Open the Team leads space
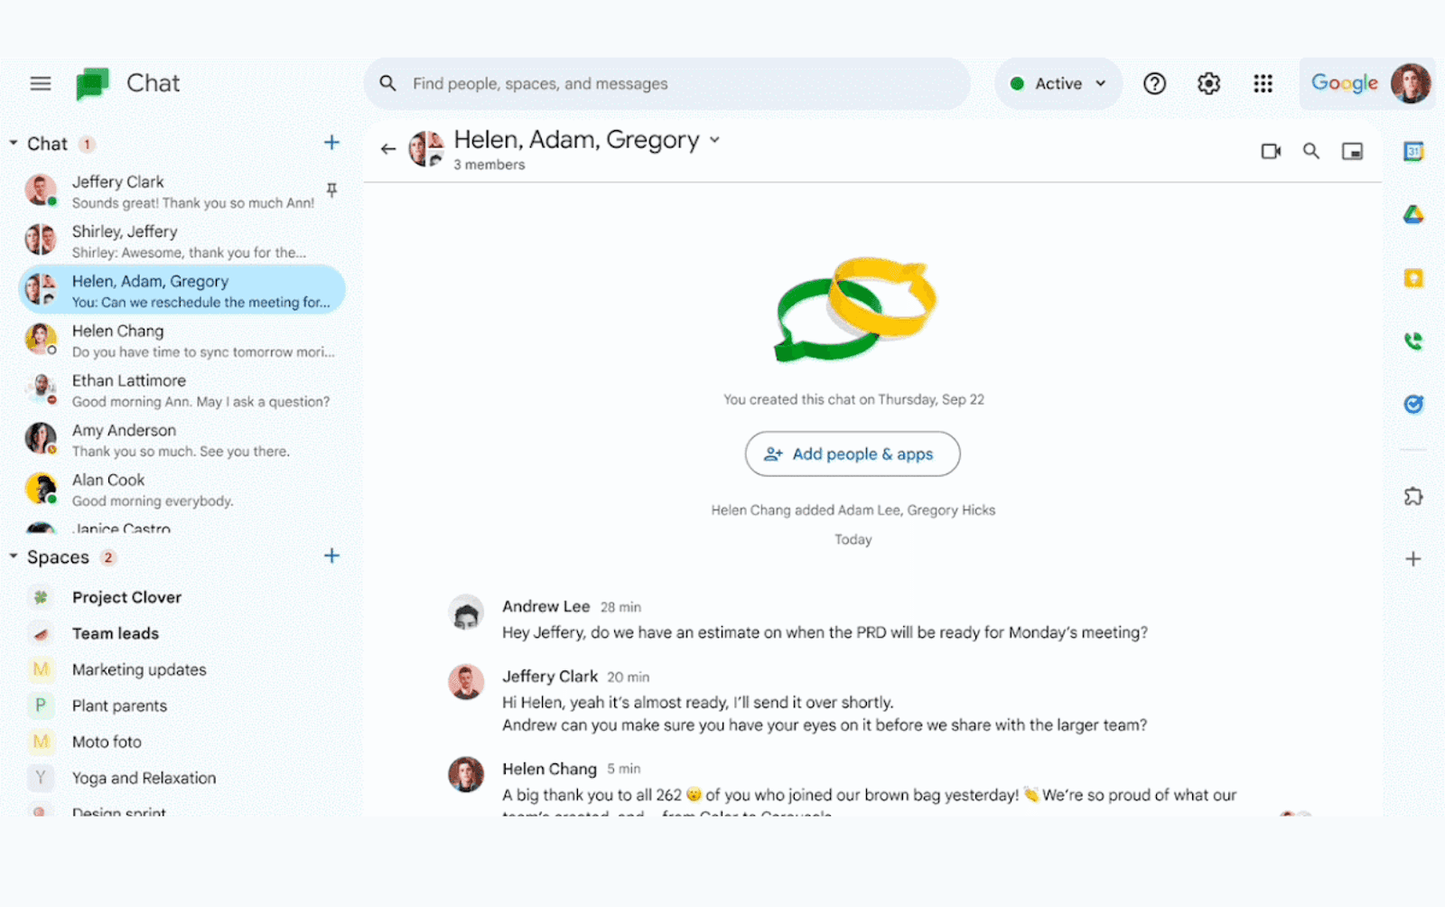The width and height of the screenshot is (1445, 907). (x=182, y=633)
